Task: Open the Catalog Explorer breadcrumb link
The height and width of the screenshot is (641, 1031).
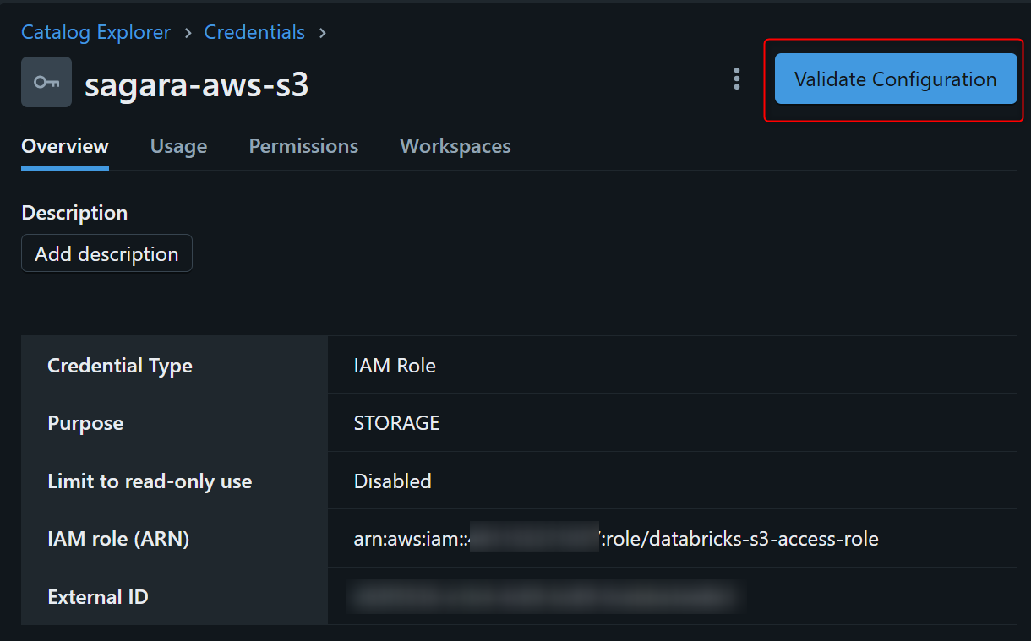Action: [x=95, y=32]
